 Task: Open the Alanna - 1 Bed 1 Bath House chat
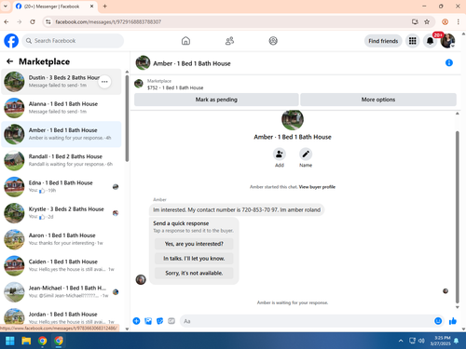click(x=62, y=108)
